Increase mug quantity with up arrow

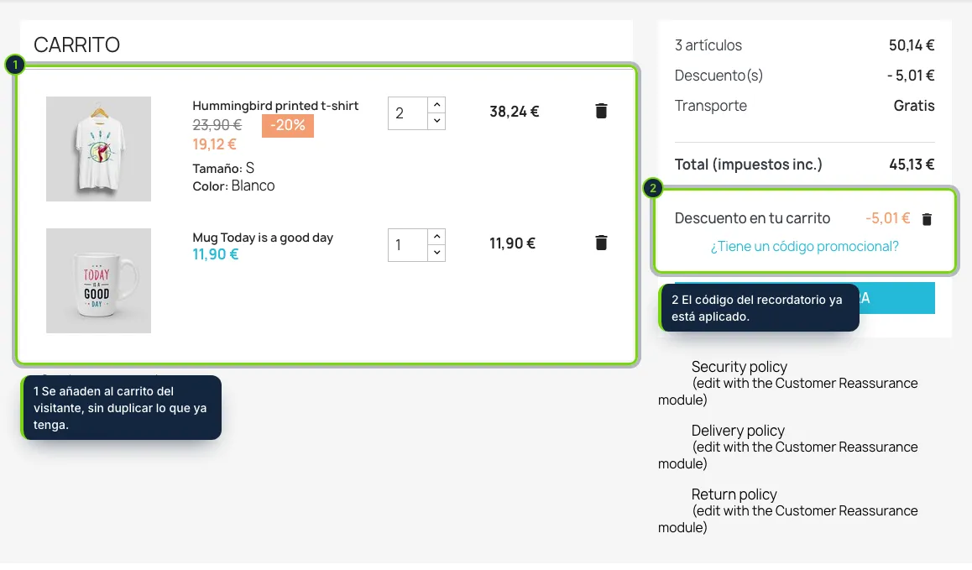437,237
